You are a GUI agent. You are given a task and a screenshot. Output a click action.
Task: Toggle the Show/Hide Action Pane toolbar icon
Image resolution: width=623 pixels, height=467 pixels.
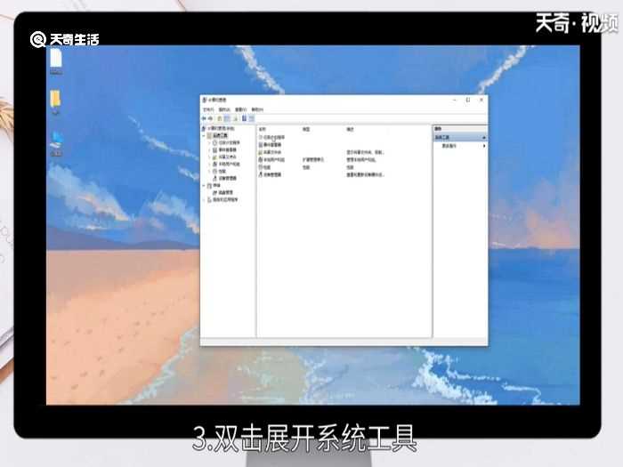tap(252, 118)
